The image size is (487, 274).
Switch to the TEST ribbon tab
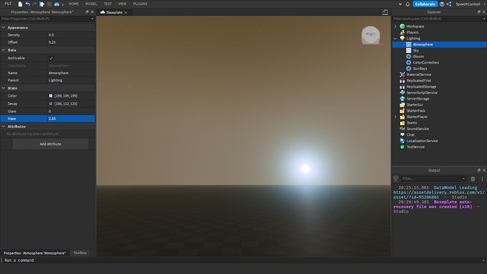point(108,4)
